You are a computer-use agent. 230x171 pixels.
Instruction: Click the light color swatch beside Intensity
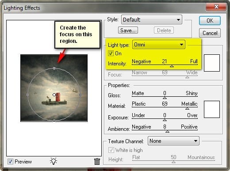212,63
